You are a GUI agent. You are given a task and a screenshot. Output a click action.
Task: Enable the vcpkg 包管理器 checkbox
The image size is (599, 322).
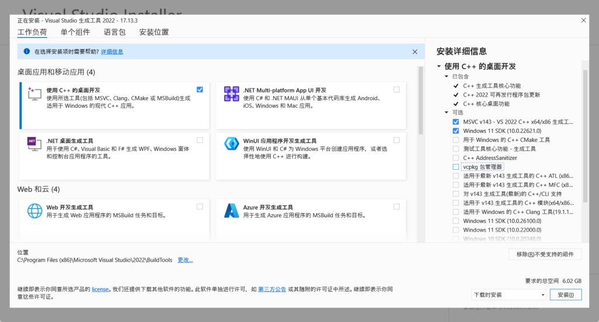pyautogui.click(x=456, y=167)
